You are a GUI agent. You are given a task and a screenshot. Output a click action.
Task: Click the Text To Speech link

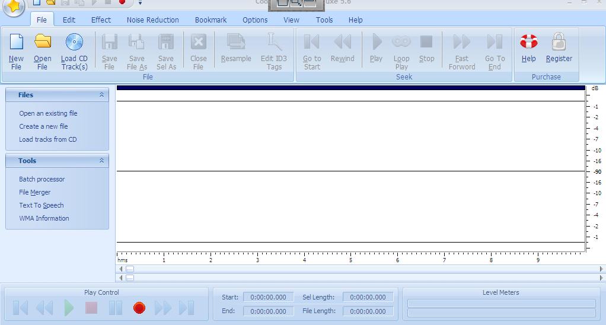pyautogui.click(x=41, y=205)
